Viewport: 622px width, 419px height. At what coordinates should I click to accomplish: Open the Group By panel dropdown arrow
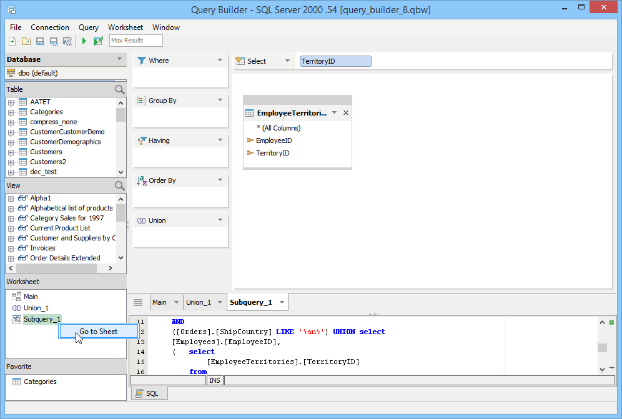pos(220,101)
